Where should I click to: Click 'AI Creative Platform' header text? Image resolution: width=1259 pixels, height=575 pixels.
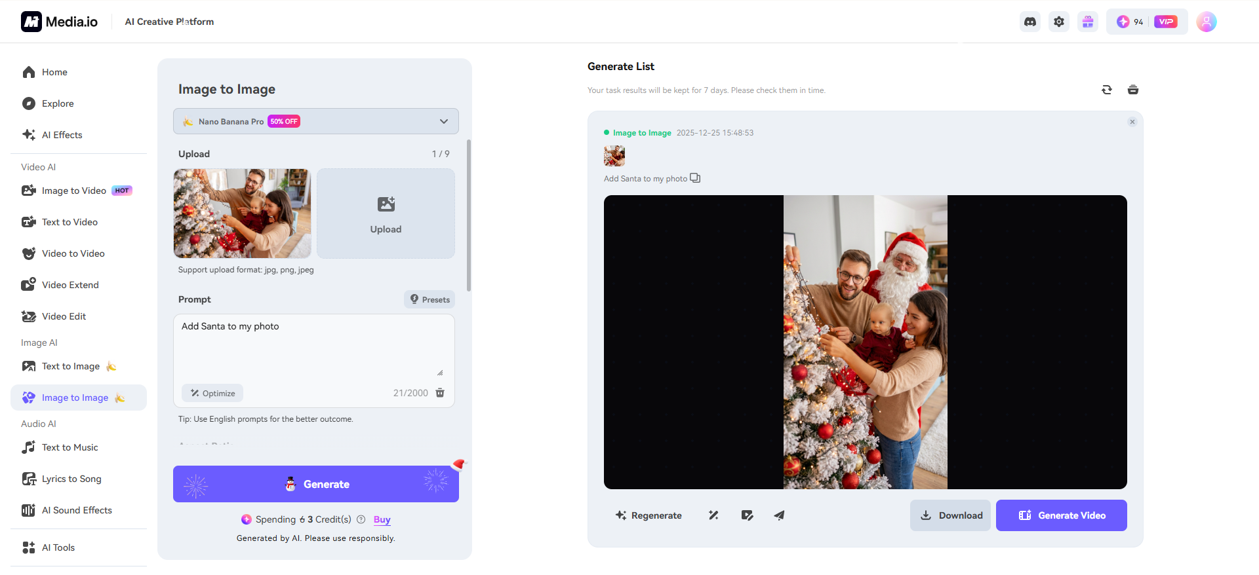point(169,22)
